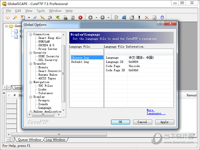Open the Help menu
Image resolution: width=200 pixels, height=150 pixels.
[69, 11]
